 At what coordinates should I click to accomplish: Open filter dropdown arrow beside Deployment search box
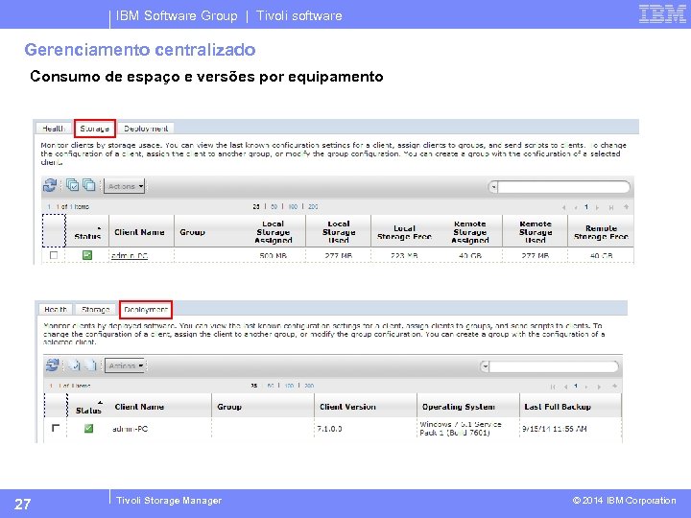pos(486,366)
